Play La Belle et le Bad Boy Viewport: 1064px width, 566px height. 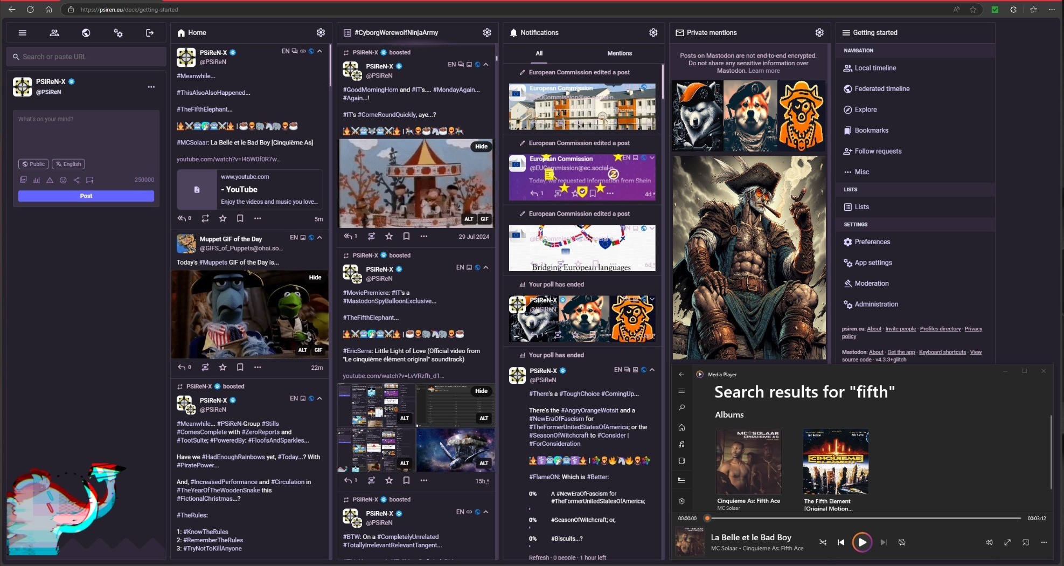point(862,542)
